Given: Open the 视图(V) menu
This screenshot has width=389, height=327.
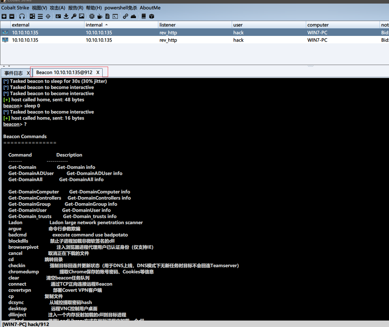Looking at the screenshot, I should 39,8.
